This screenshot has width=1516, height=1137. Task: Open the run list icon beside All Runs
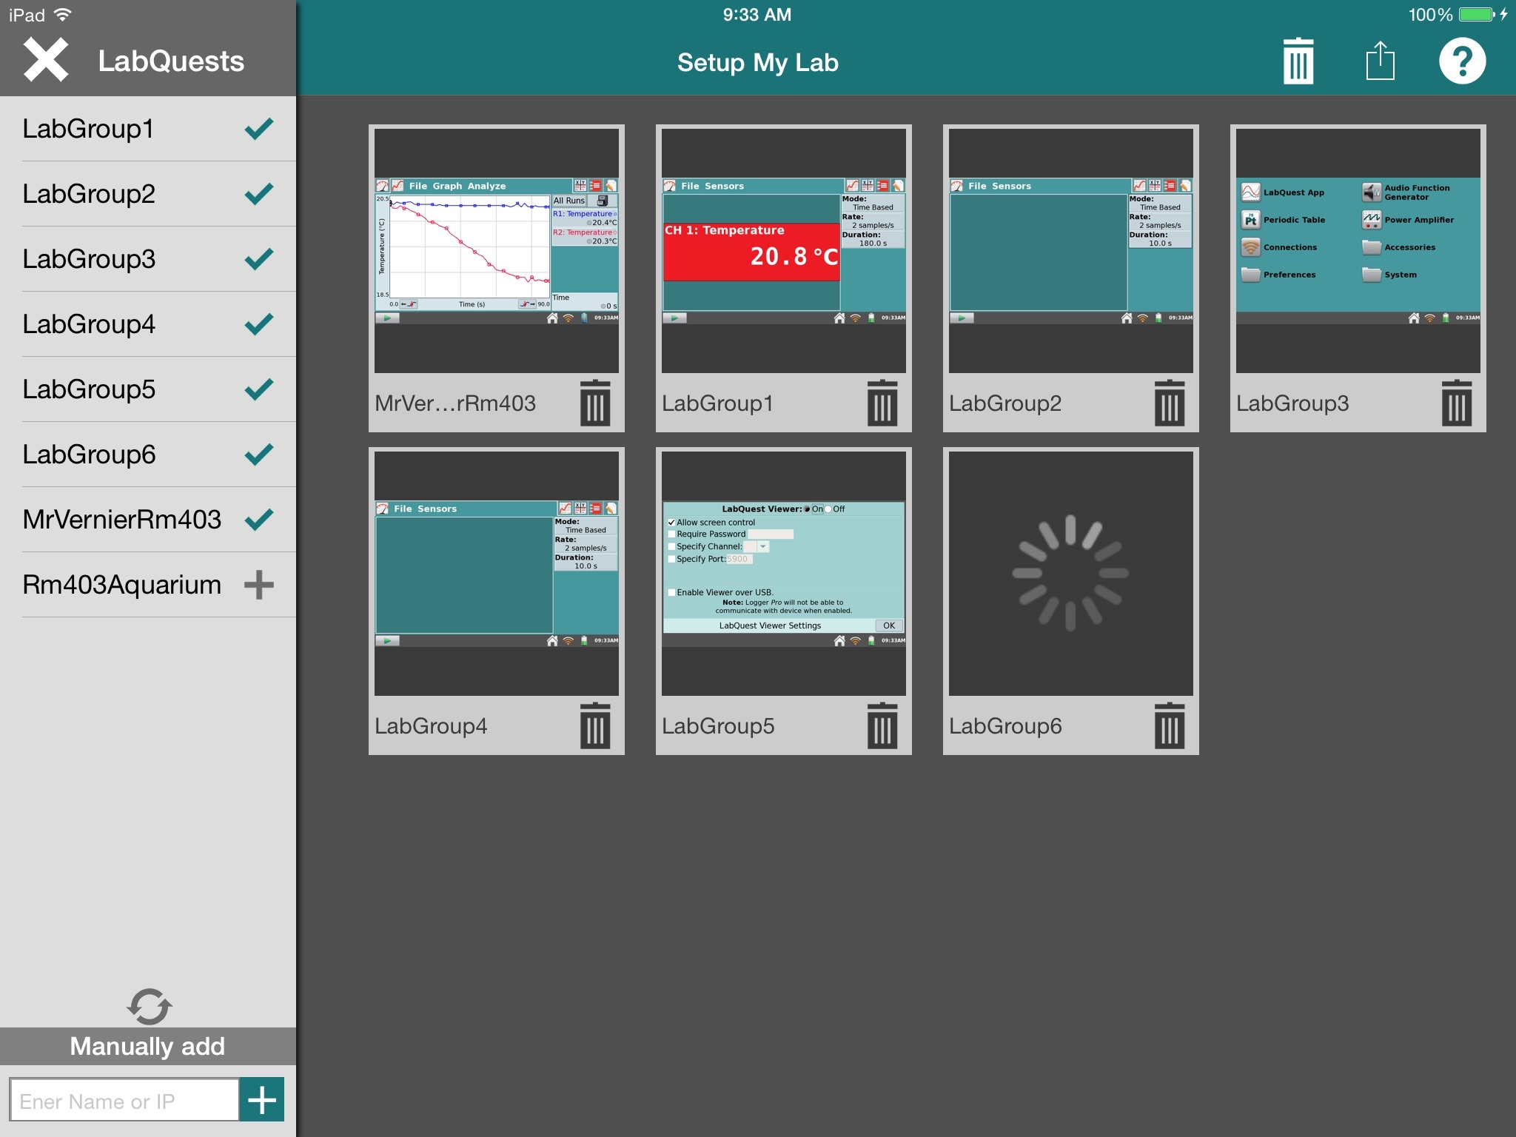pos(601,201)
